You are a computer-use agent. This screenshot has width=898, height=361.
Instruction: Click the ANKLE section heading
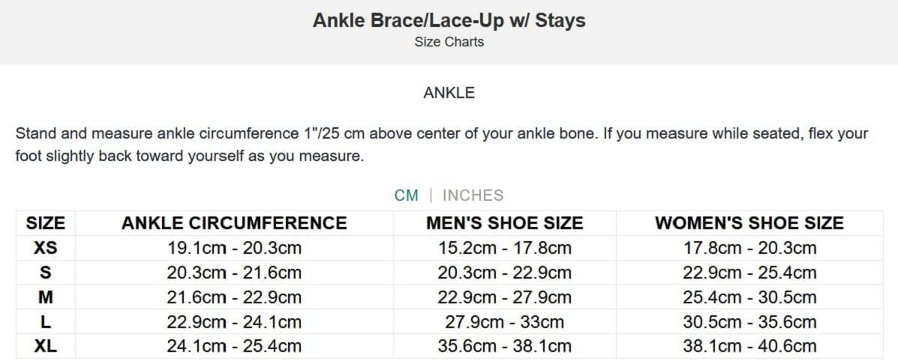coord(449,93)
